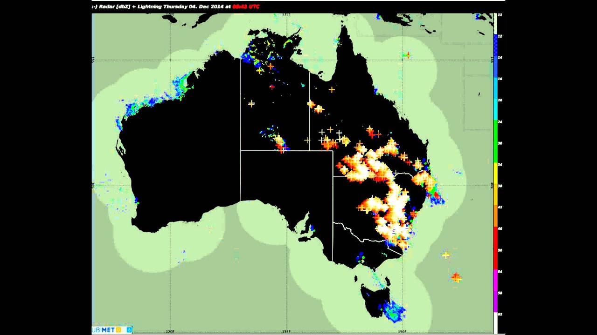
Task: Click the yellow lightning cross in the Tasman Sea
Action: pyautogui.click(x=446, y=255)
